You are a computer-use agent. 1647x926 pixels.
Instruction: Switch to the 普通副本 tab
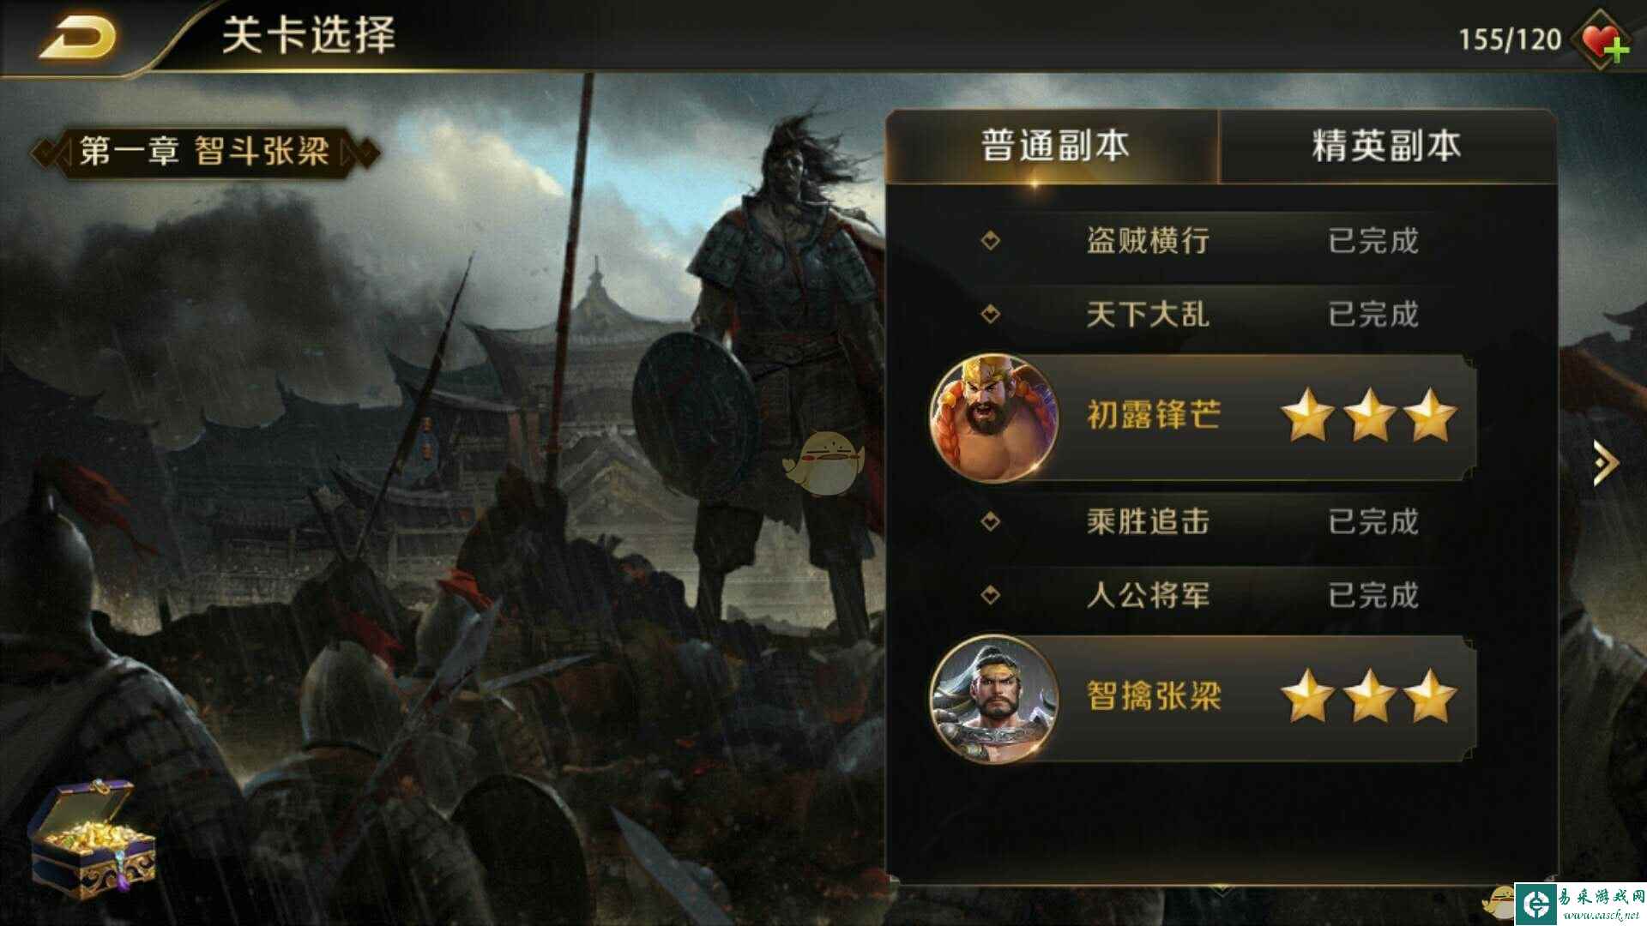pyautogui.click(x=1053, y=146)
